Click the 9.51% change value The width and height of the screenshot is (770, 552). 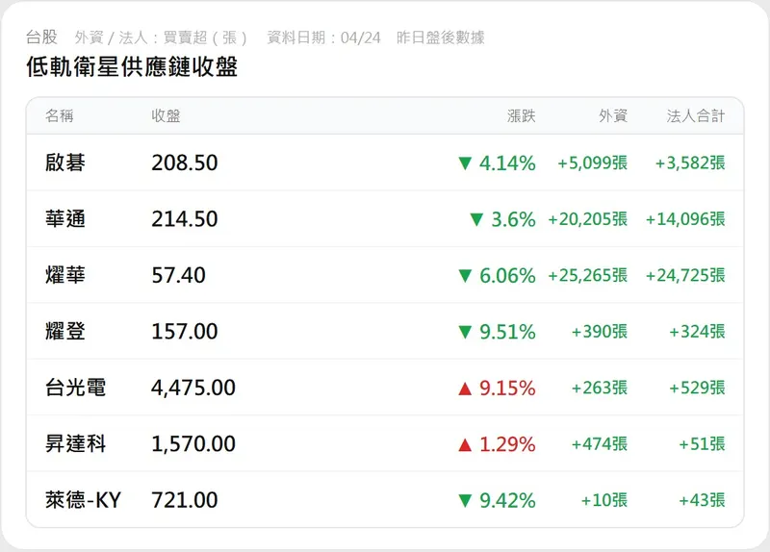pyautogui.click(x=507, y=332)
